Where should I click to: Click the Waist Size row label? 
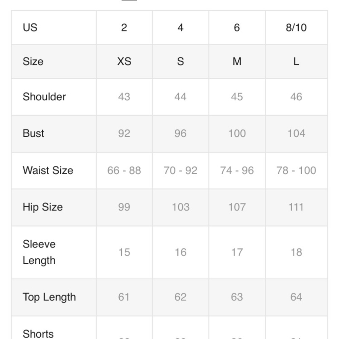(x=48, y=170)
